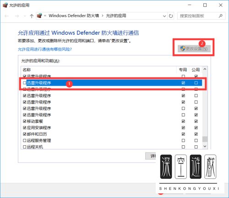Select the 远程服务管理 row text
Viewport: 229px width, 198px height.
coord(39,141)
